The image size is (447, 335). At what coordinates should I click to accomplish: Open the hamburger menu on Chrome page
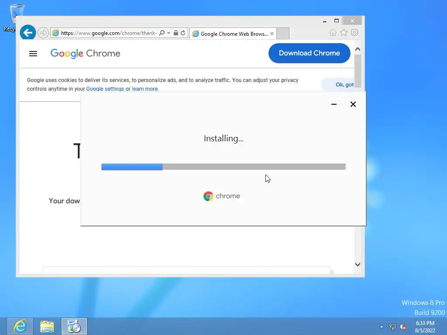pyautogui.click(x=33, y=54)
